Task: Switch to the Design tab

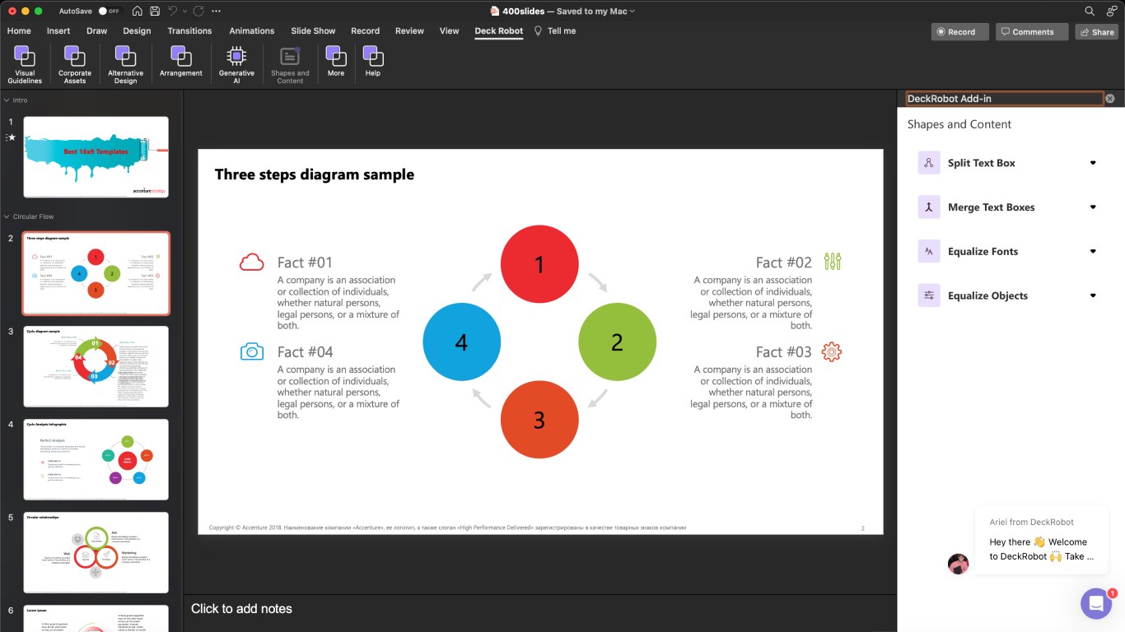Action: (137, 30)
